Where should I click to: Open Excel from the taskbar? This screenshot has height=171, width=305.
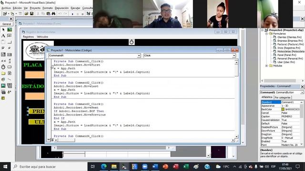[x=186, y=167]
